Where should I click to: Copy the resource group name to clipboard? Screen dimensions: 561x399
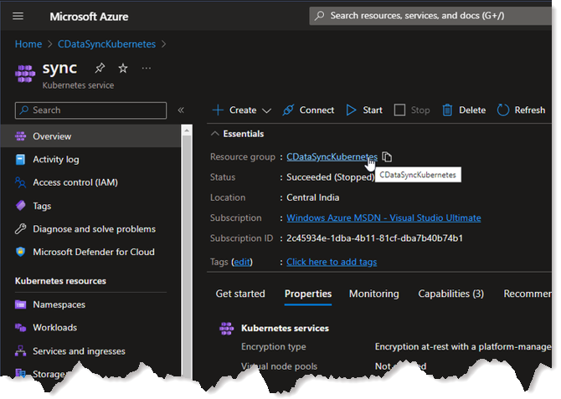point(387,156)
